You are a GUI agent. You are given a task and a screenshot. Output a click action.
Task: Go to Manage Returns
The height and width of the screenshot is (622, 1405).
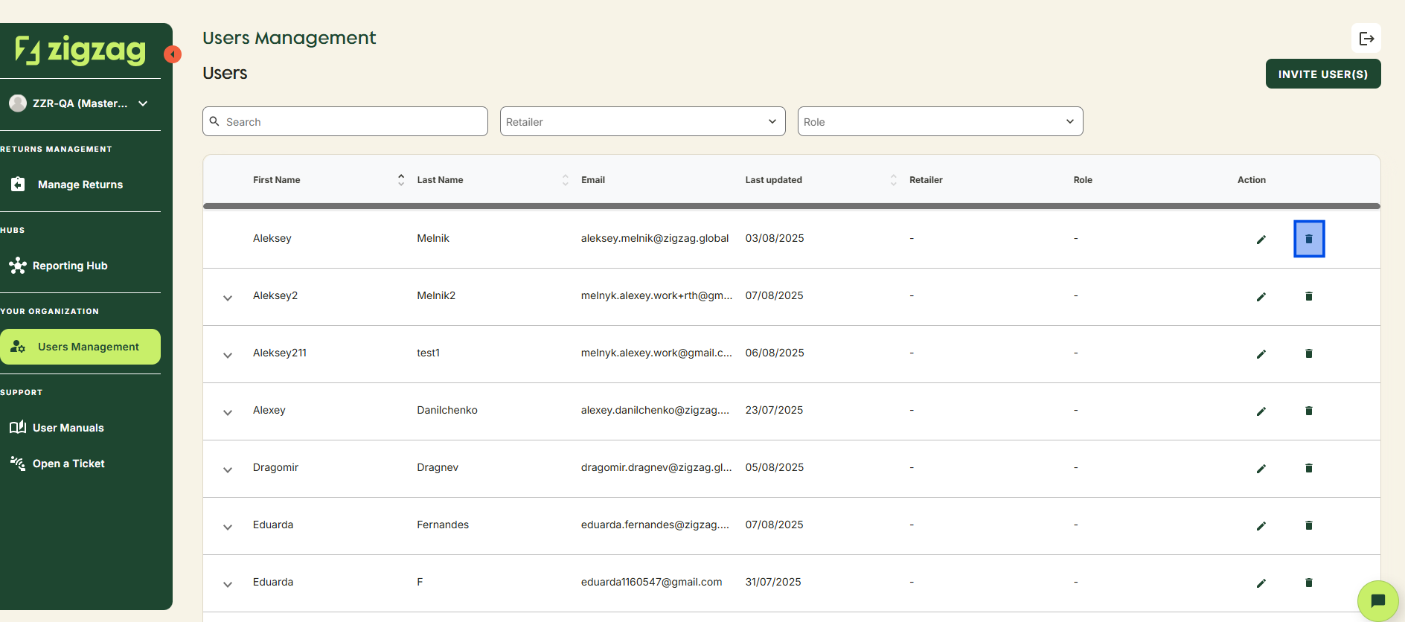[80, 185]
